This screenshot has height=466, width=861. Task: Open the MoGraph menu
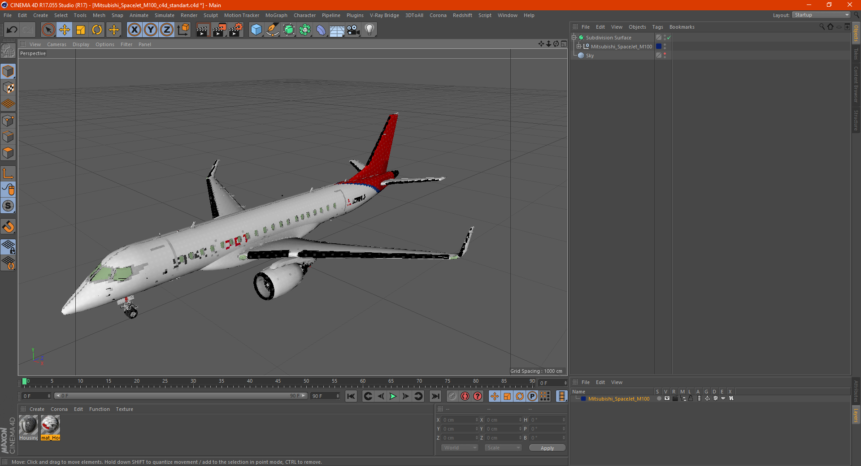[x=276, y=15]
